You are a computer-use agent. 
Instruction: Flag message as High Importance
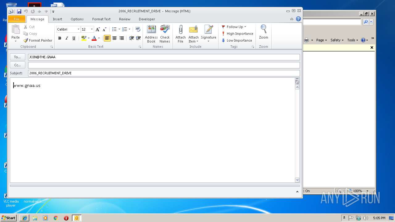click(x=237, y=34)
